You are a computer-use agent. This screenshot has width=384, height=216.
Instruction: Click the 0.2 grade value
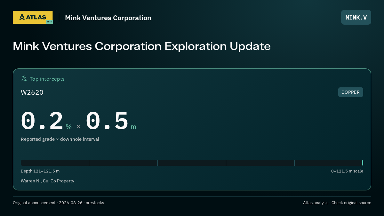[x=42, y=121]
